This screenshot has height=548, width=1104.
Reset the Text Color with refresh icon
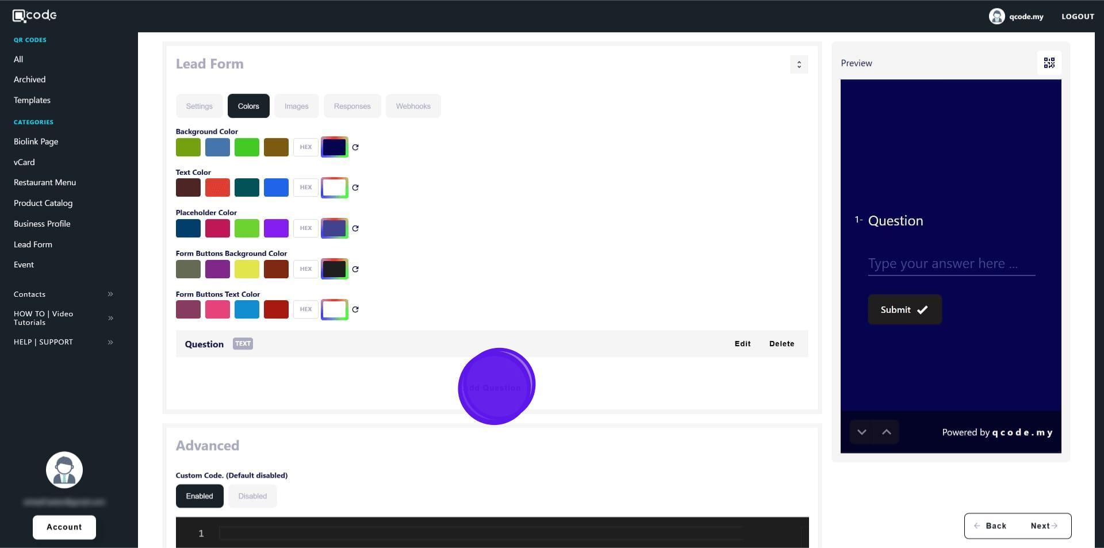coord(355,187)
